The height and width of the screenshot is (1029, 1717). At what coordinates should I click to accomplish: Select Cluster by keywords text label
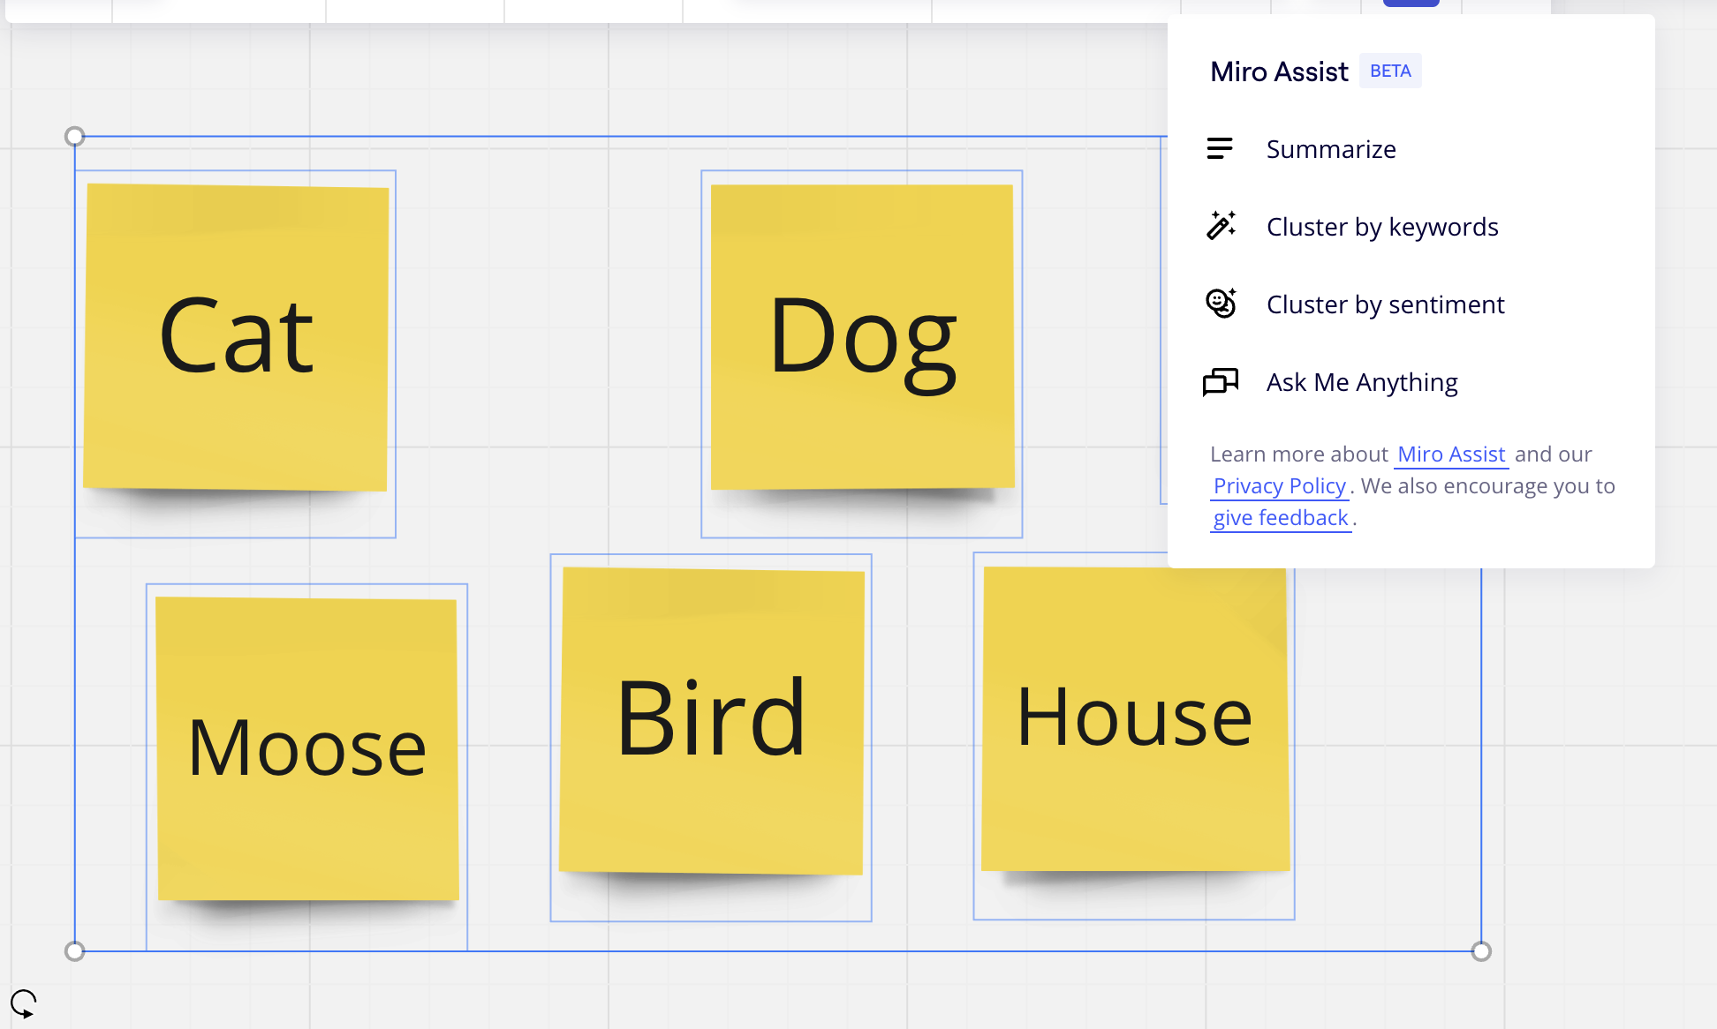tap(1381, 227)
